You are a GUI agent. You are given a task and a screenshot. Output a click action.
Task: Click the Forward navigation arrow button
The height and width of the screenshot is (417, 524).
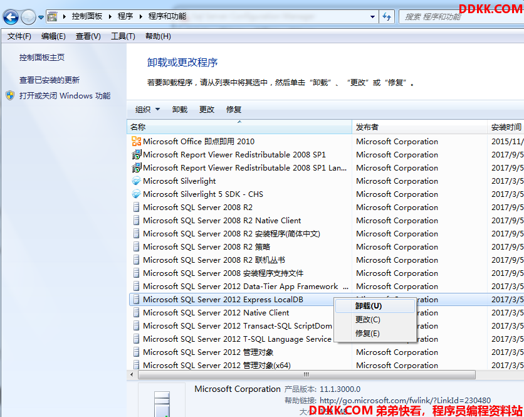[x=28, y=17]
